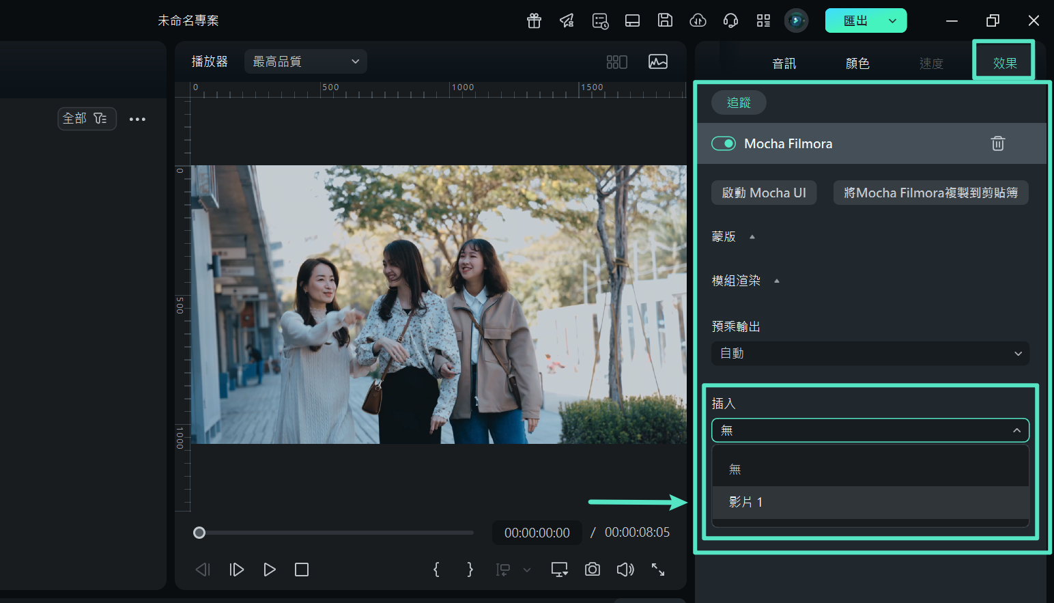This screenshot has height=603, width=1054.
Task: Click the paper plane share icon
Action: [x=567, y=20]
